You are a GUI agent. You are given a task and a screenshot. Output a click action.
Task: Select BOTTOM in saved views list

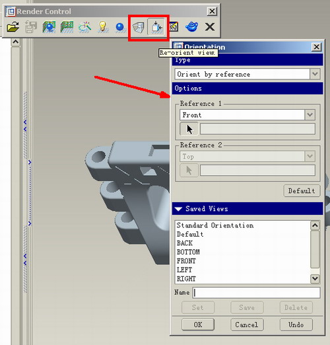click(x=188, y=252)
